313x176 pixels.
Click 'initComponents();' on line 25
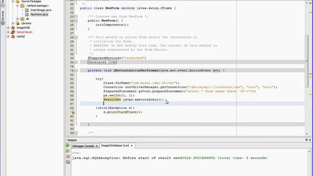coord(112,25)
